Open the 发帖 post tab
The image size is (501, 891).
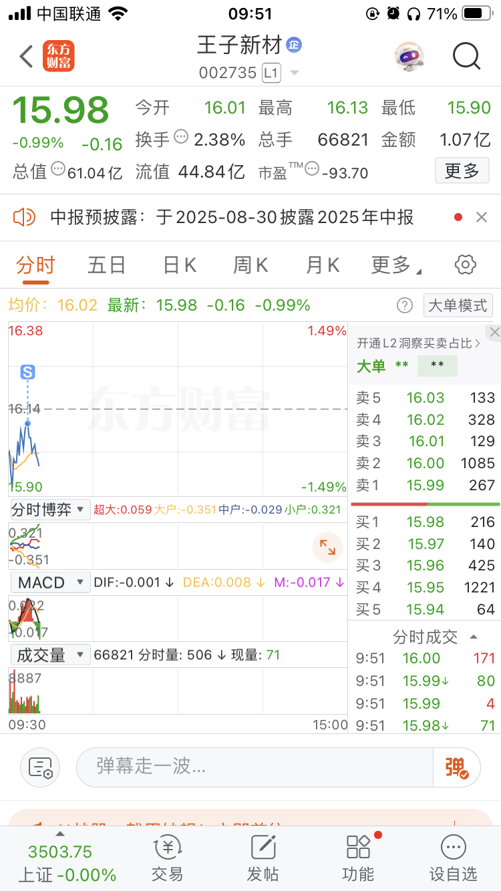pyautogui.click(x=263, y=859)
